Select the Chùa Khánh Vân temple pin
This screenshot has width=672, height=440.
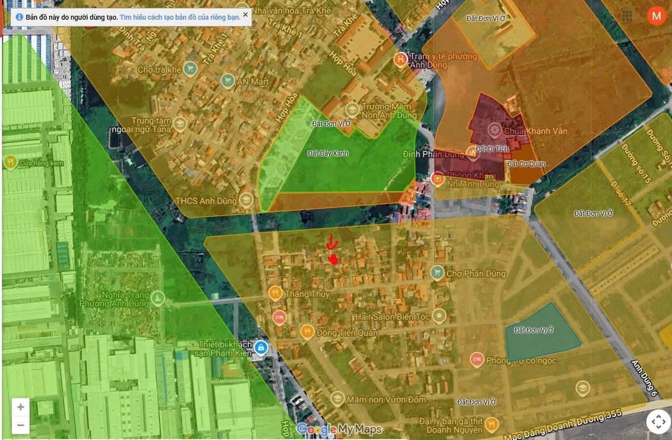[x=494, y=131]
